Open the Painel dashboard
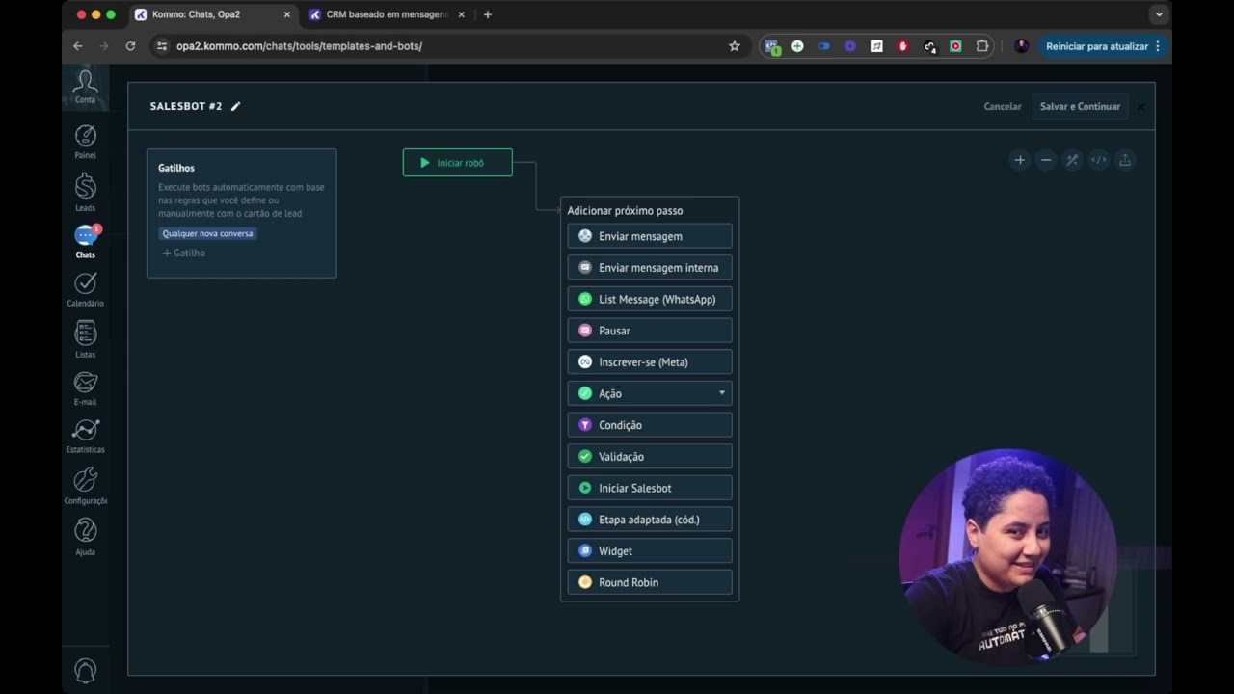1234x694 pixels. click(x=85, y=142)
